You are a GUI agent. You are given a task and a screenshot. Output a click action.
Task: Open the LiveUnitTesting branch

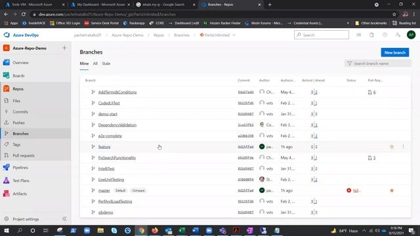111,180
